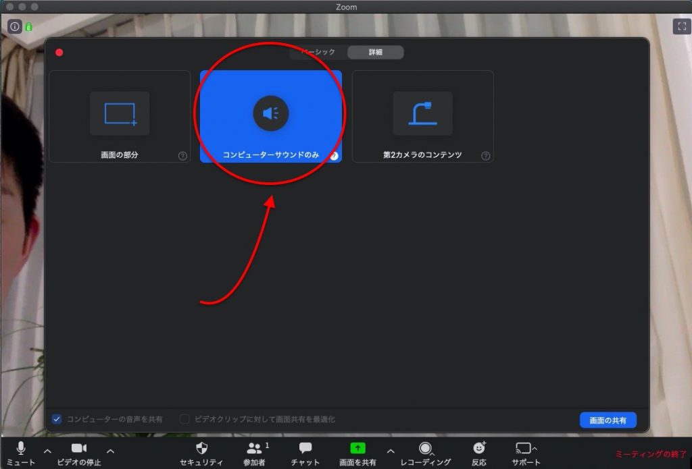692x469 pixels.
Task: Click the green Share Screen icon
Action: pos(357,449)
